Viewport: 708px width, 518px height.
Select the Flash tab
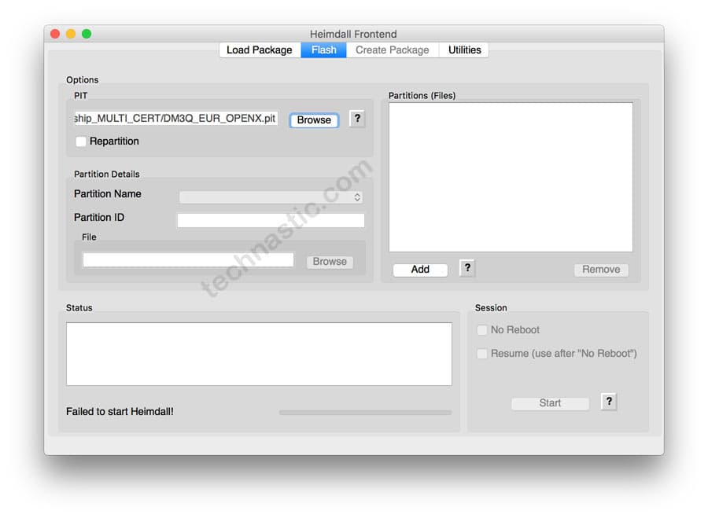tap(324, 50)
